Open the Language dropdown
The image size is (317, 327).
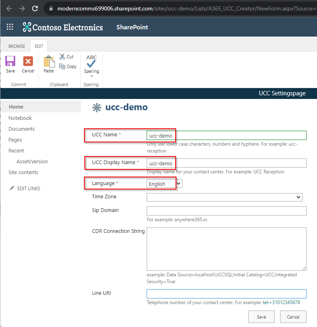click(165, 184)
